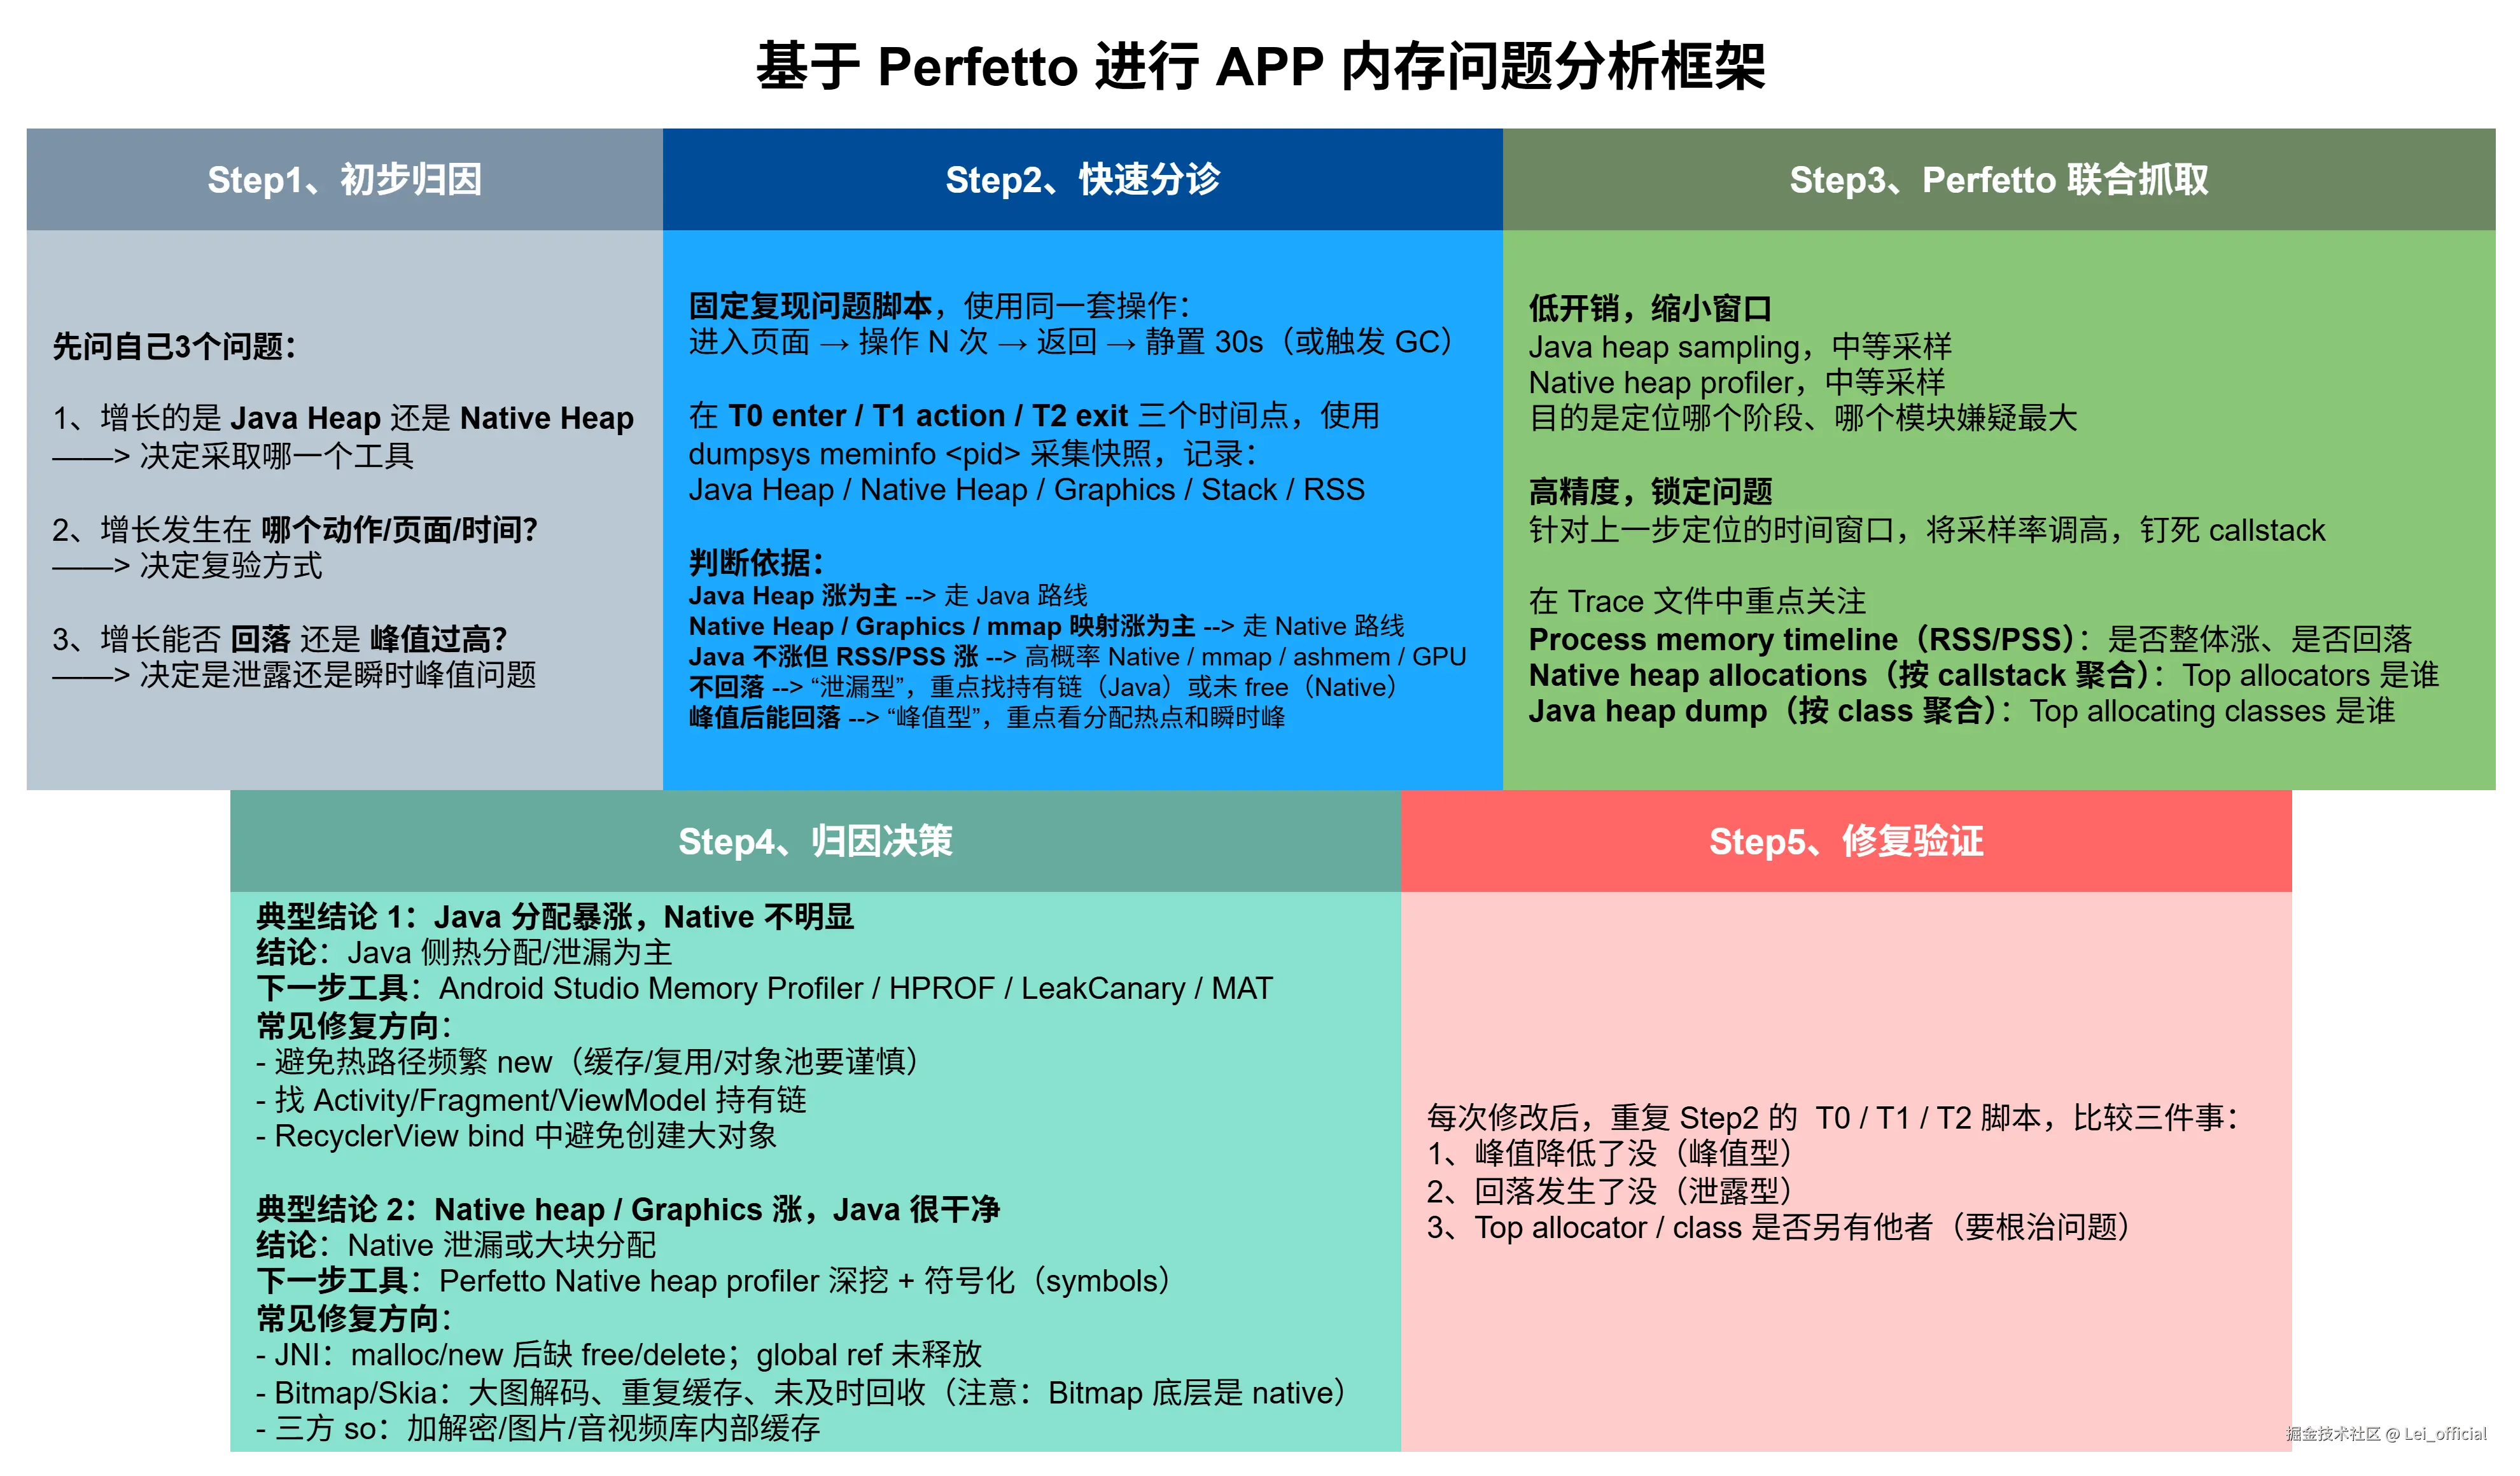Click the 先问自己3个问题 heading
The height and width of the screenshot is (1476, 2520).
pos(174,347)
